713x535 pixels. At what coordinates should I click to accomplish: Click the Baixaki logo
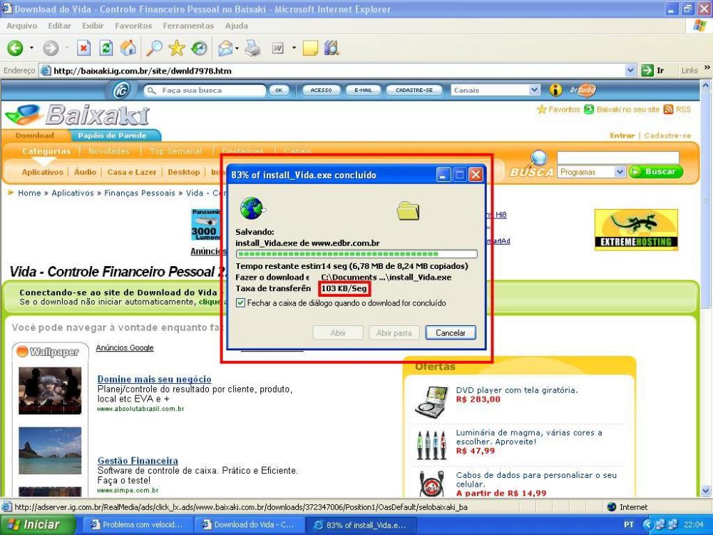(x=77, y=115)
